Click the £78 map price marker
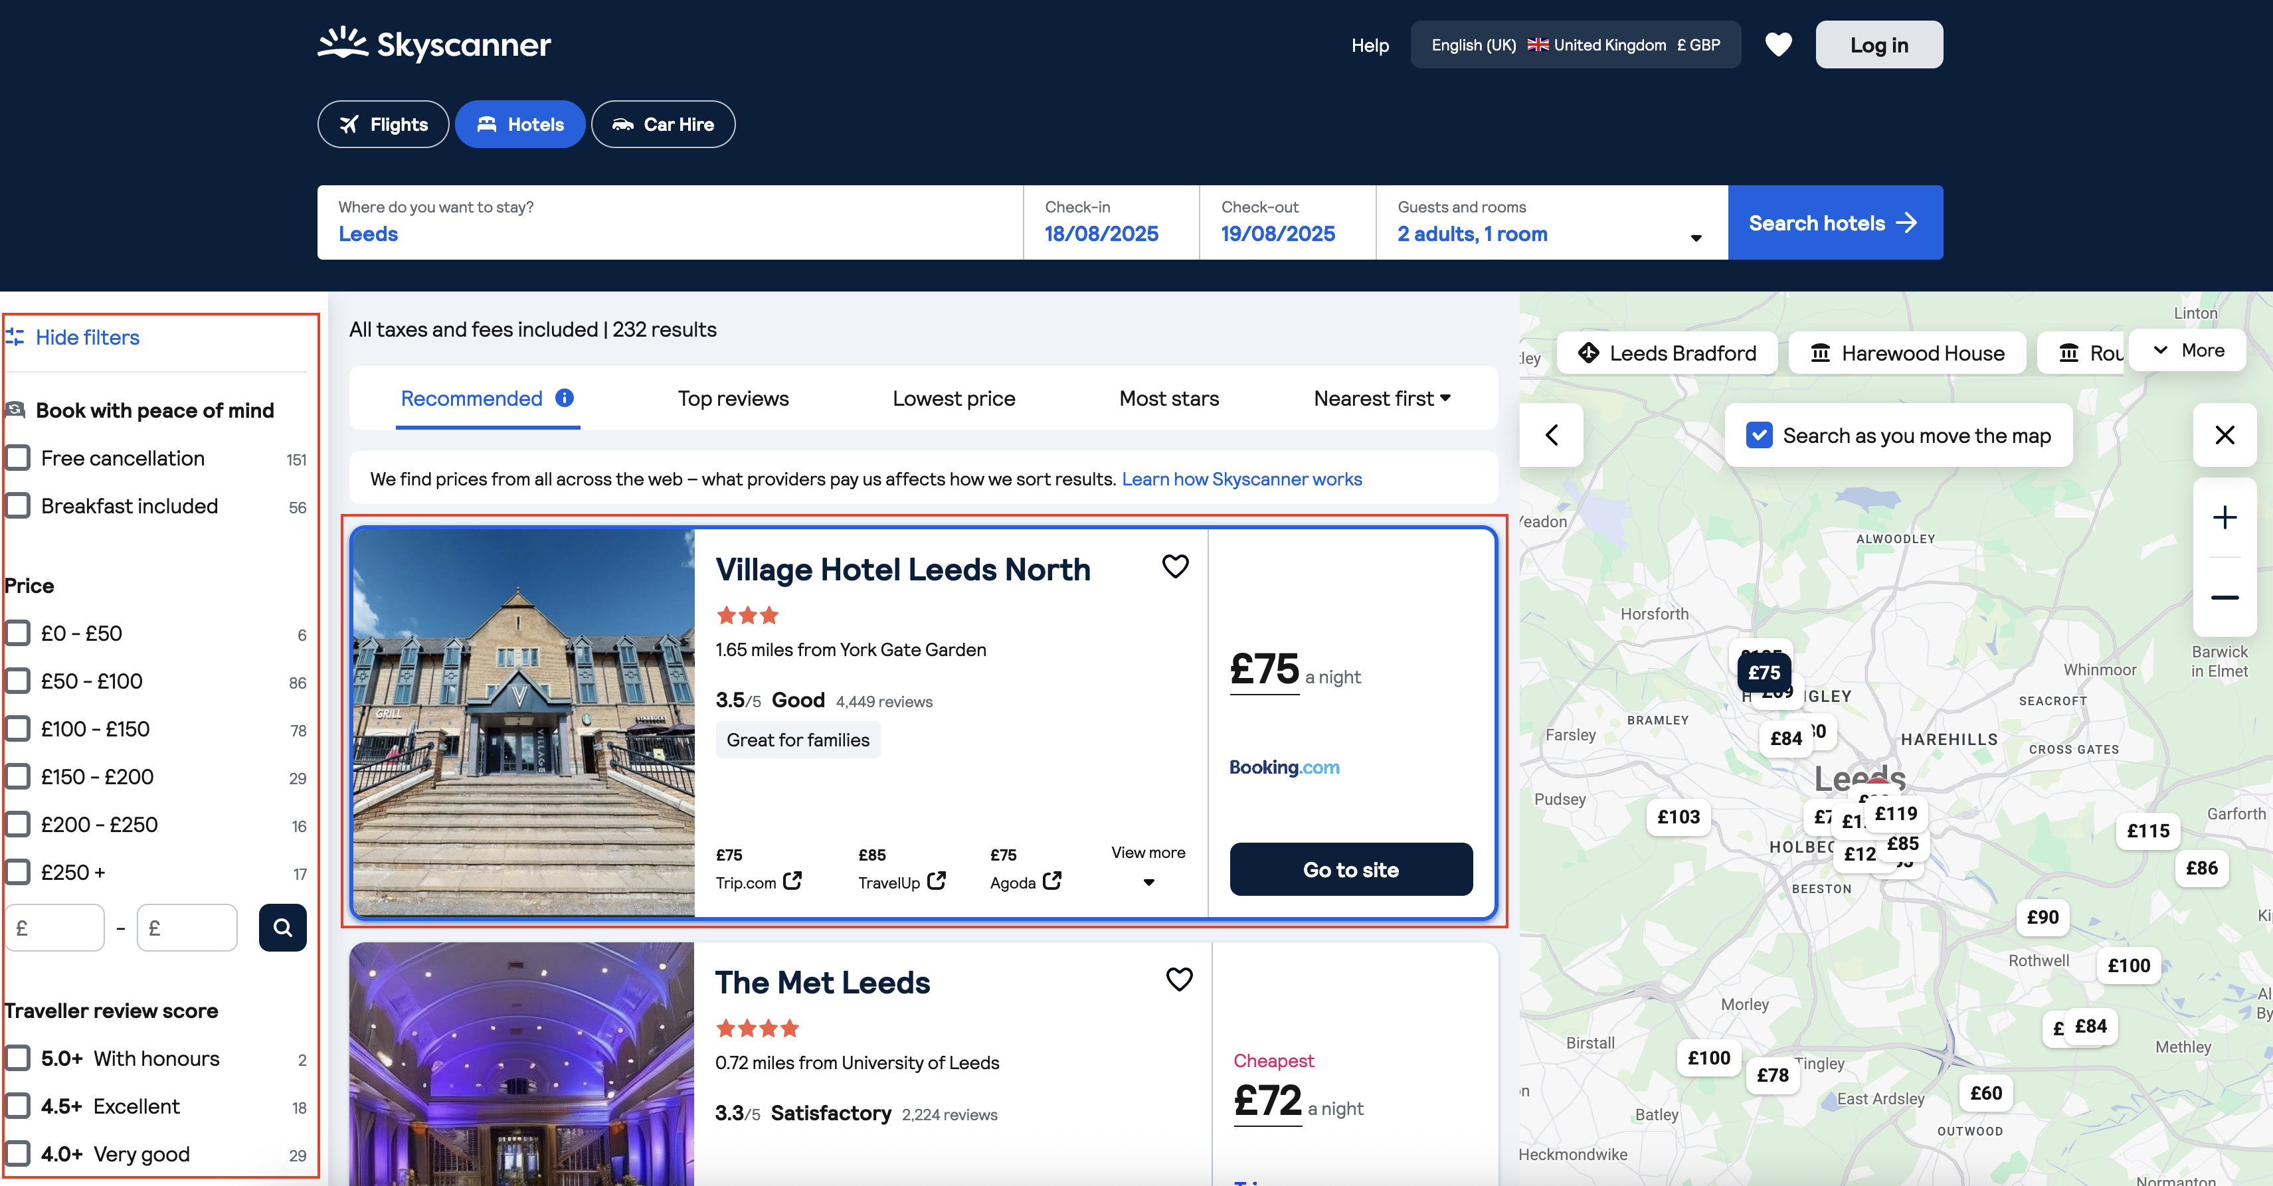 [1773, 1076]
